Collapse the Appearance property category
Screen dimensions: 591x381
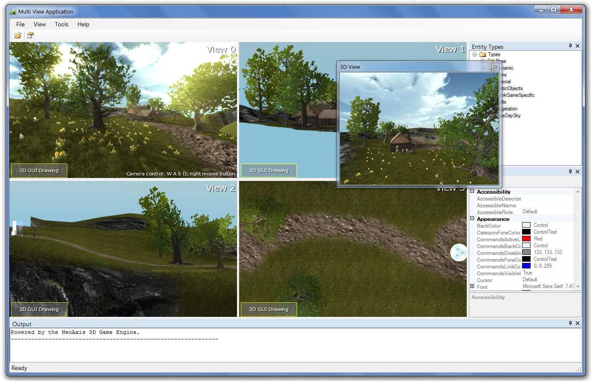pyautogui.click(x=472, y=218)
